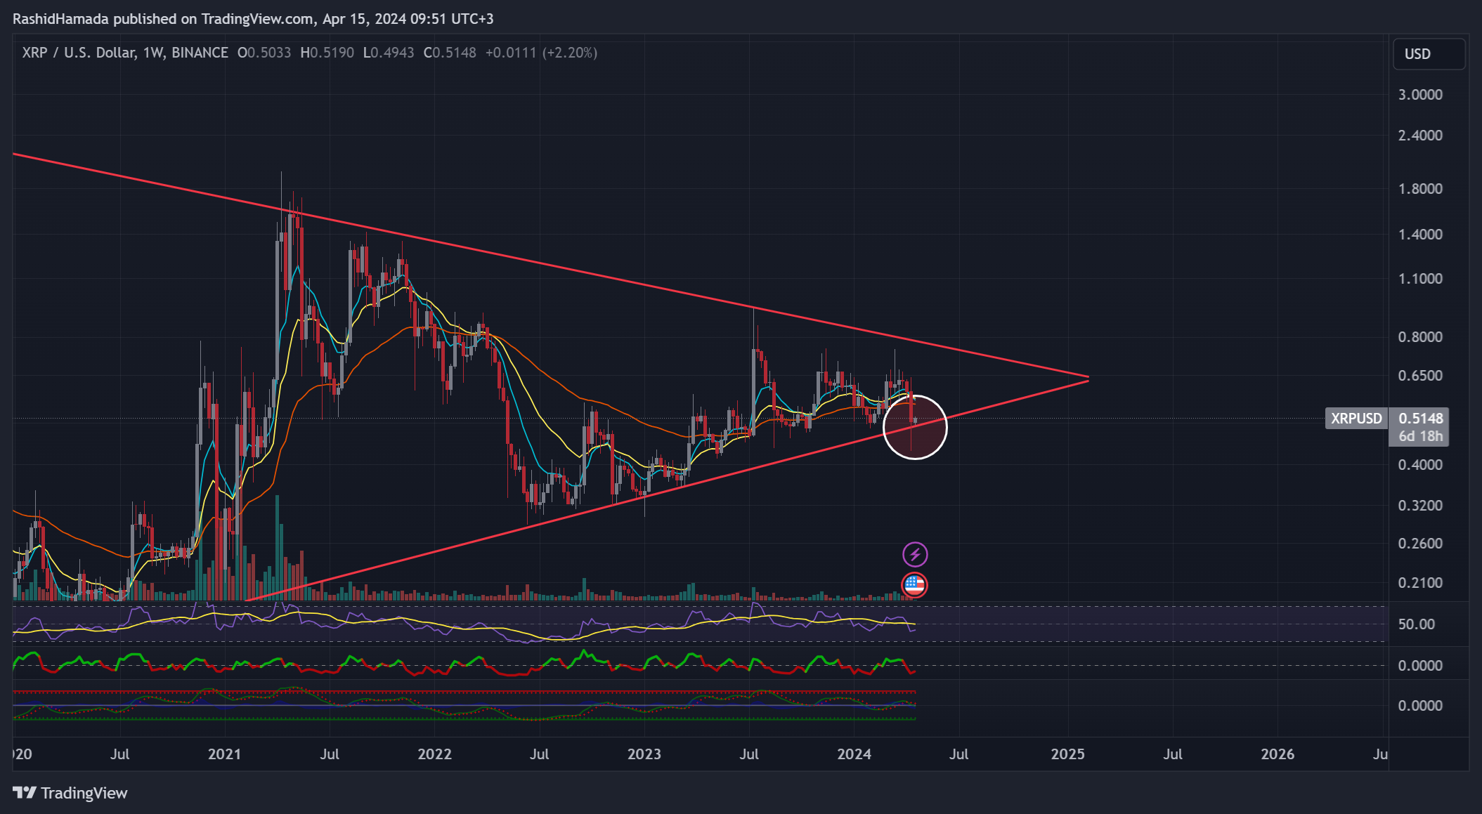Click the RSI 50.00 scale label
1482x814 pixels.
pyautogui.click(x=1417, y=624)
